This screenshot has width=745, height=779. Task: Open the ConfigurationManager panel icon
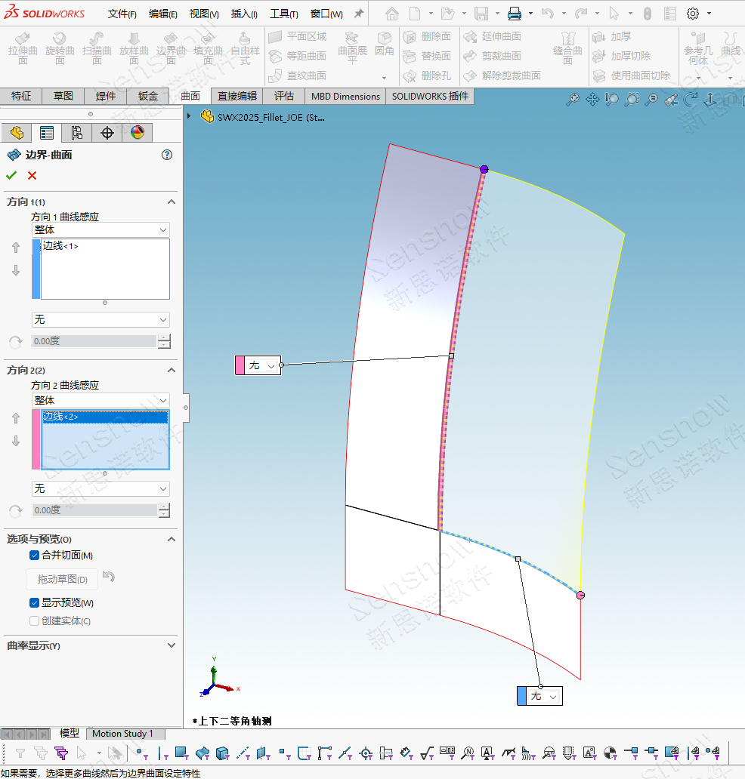tap(76, 133)
